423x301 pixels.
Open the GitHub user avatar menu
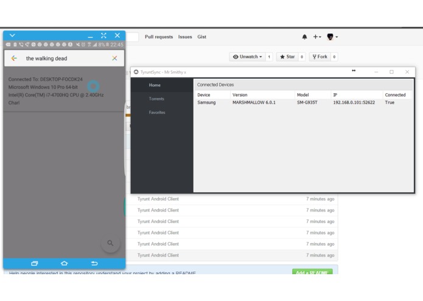332,37
